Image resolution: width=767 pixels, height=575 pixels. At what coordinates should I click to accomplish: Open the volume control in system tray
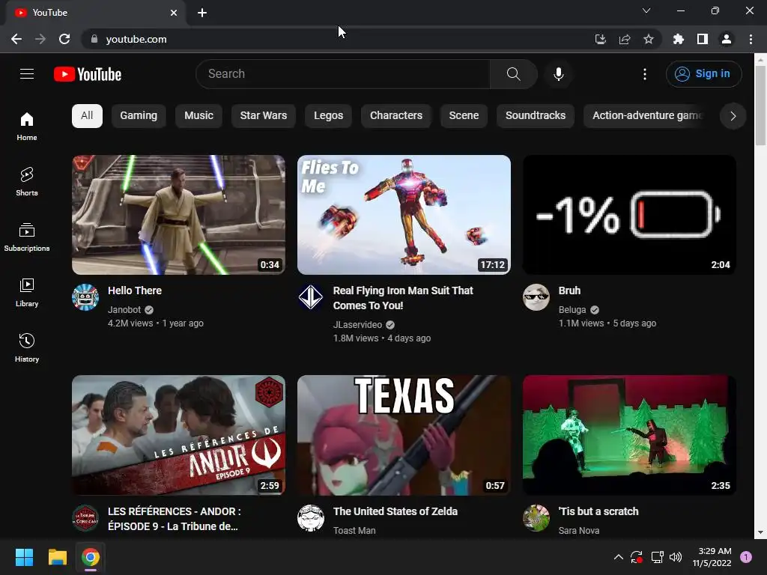pos(676,557)
